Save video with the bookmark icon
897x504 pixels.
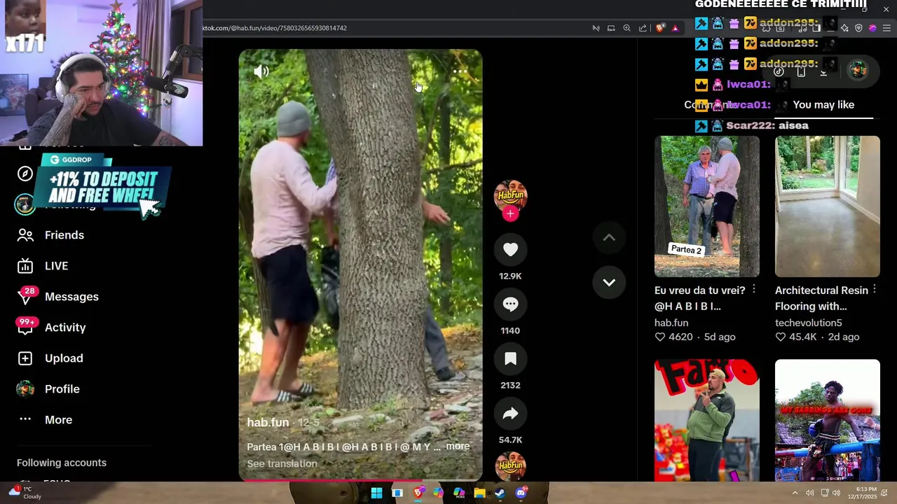(510, 359)
